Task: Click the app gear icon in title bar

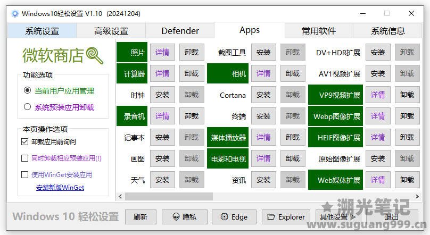Action: [15, 13]
